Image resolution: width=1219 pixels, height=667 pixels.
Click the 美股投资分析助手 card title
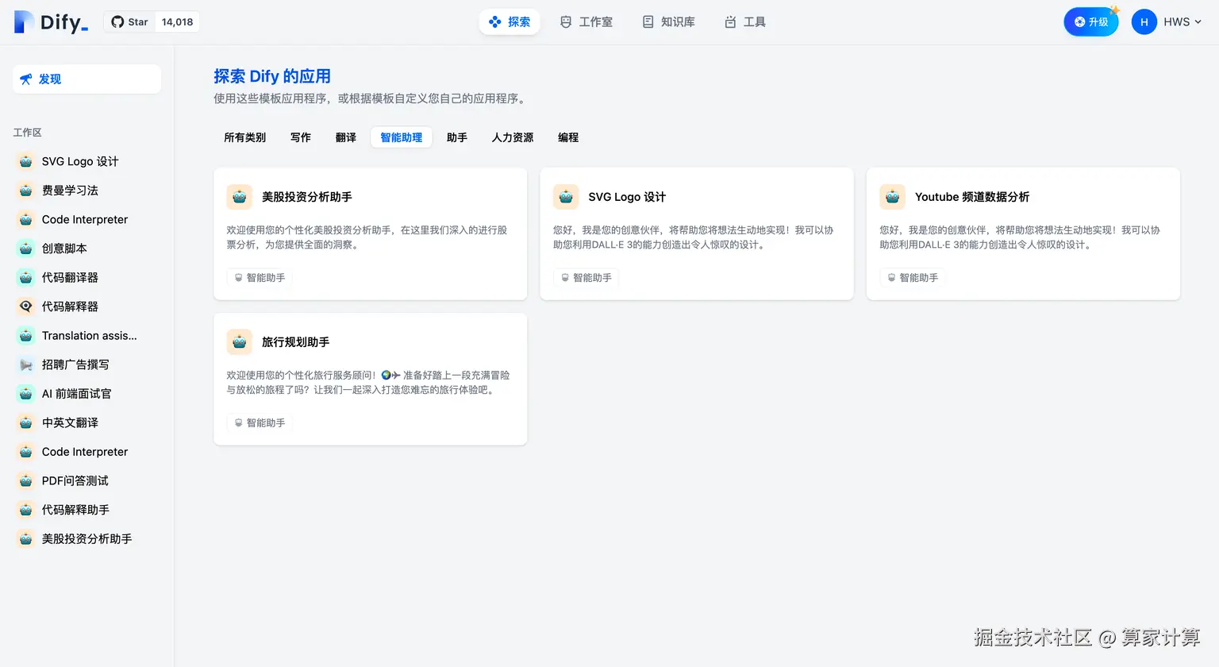pos(307,197)
